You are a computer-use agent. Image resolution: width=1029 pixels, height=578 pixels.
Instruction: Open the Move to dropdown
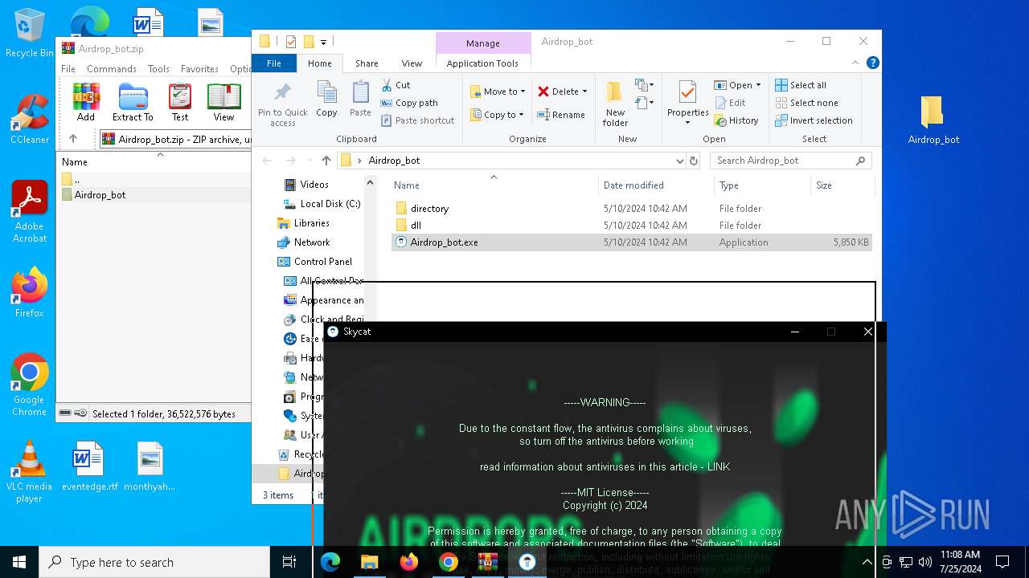coord(498,92)
